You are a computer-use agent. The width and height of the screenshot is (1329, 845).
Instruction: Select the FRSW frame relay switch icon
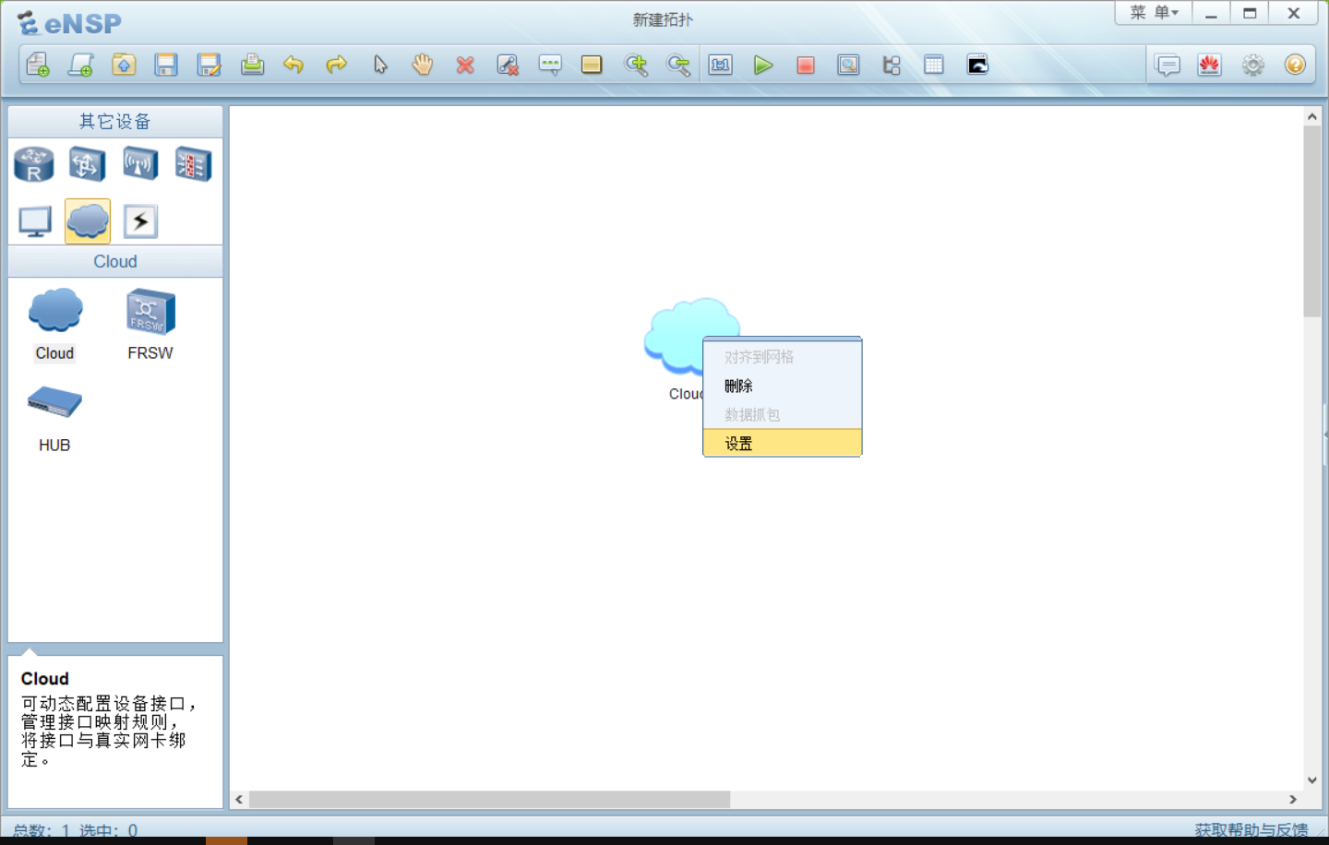pyautogui.click(x=149, y=314)
